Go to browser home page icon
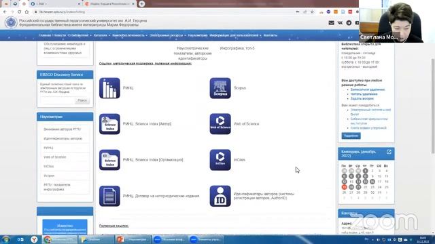The width and height of the screenshot is (435, 244). pyautogui.click(x=27, y=12)
